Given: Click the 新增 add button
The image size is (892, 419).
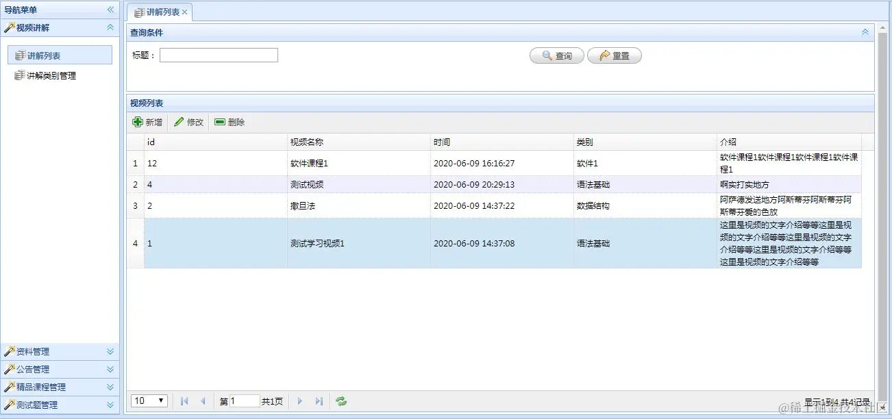Looking at the screenshot, I should [x=147, y=122].
